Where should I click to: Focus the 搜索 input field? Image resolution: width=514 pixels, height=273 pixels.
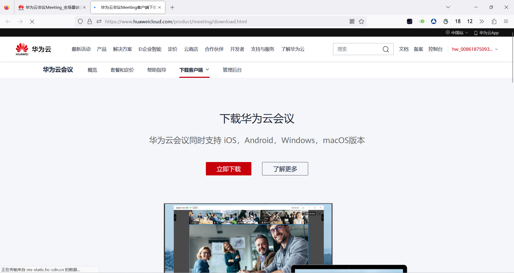[x=357, y=49]
